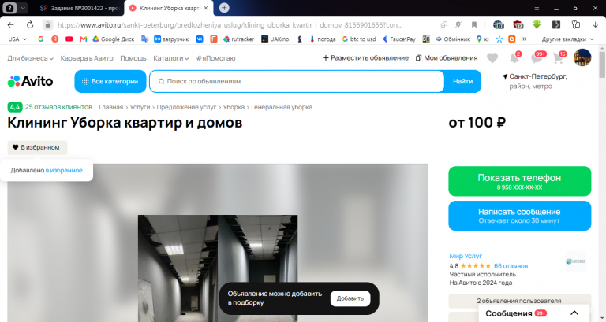Open the Мир Услуг seller profile
606x322 pixels.
point(466,256)
